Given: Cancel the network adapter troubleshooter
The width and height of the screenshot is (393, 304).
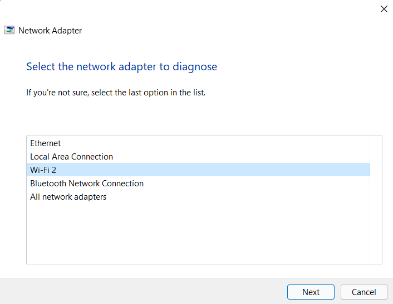Looking at the screenshot, I should point(363,292).
